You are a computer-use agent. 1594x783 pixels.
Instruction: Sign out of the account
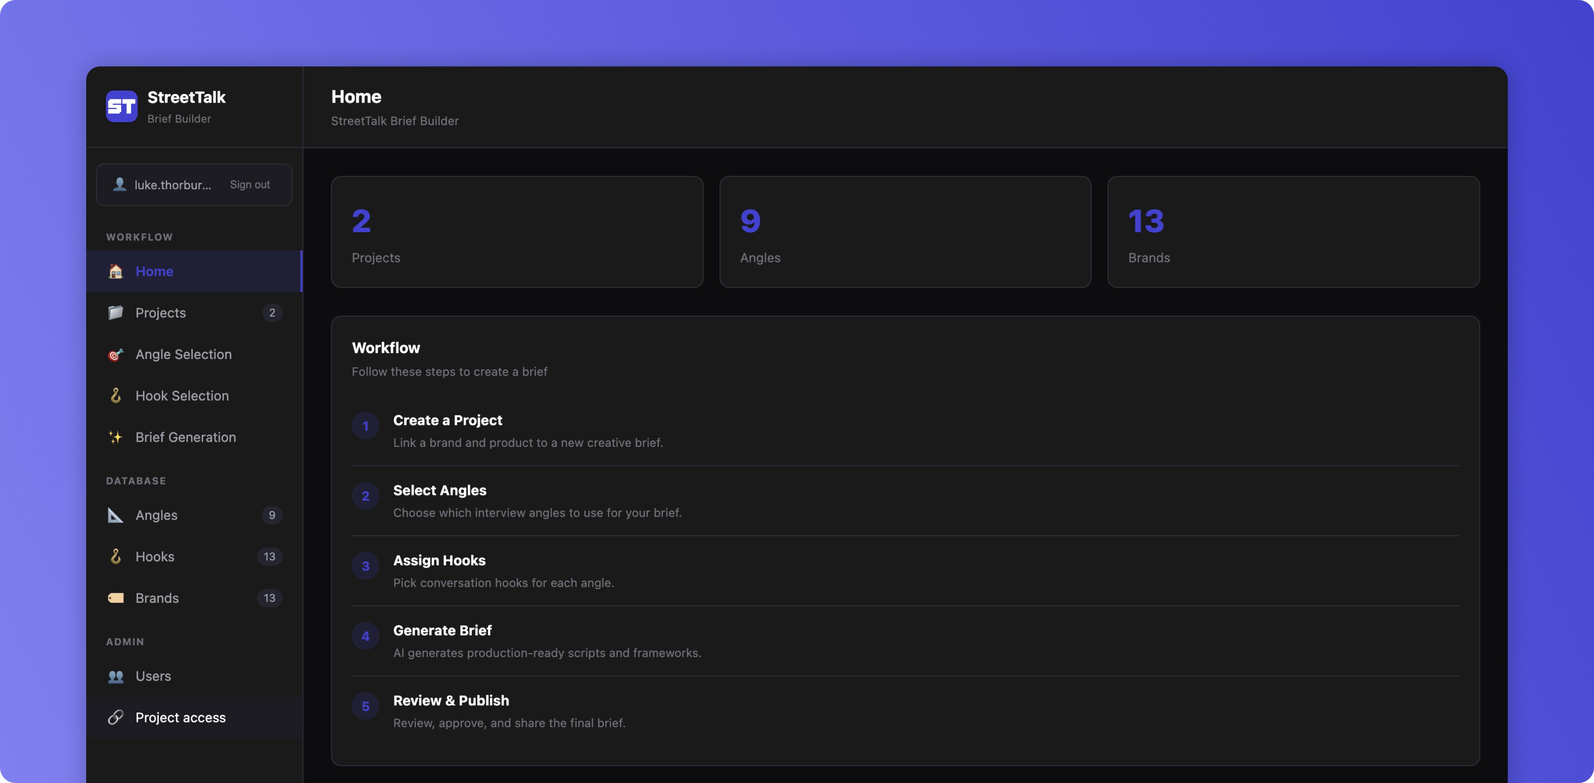tap(249, 184)
